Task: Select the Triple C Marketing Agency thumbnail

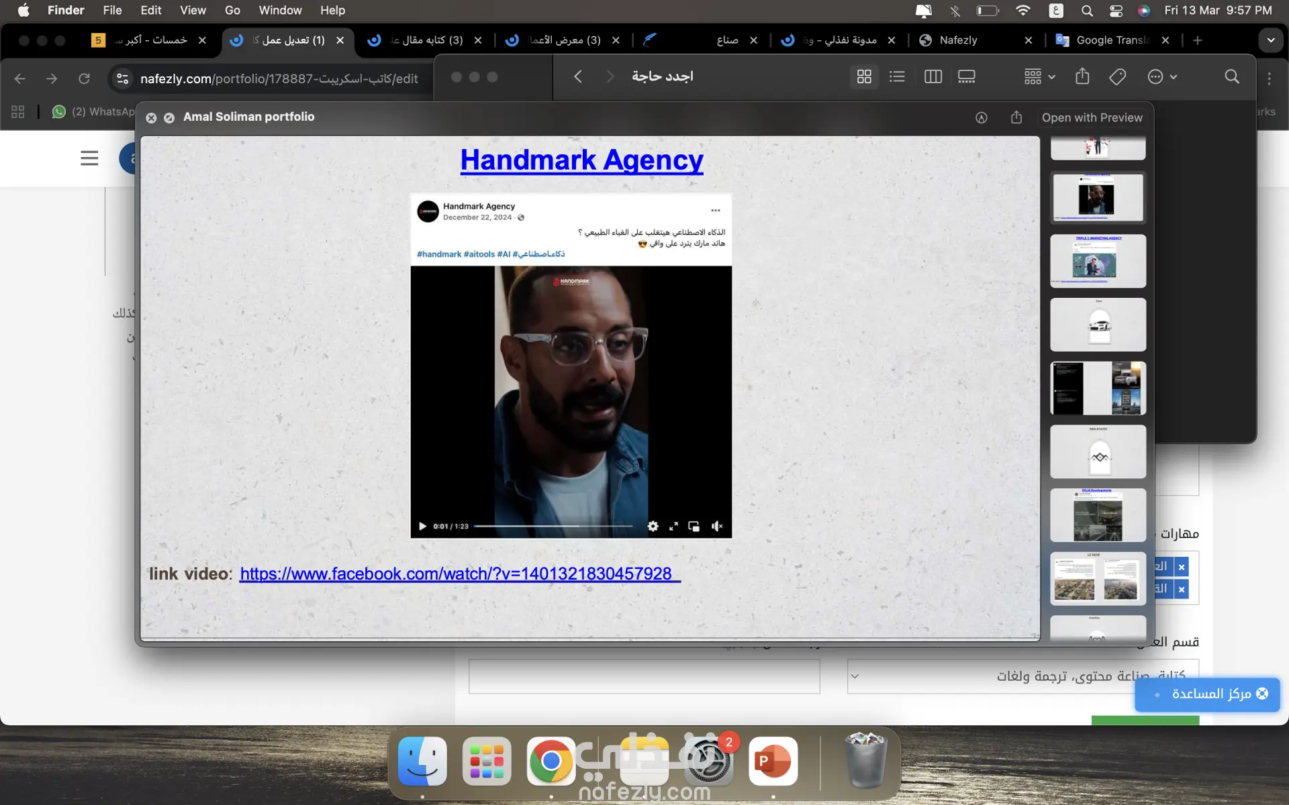Action: tap(1098, 261)
